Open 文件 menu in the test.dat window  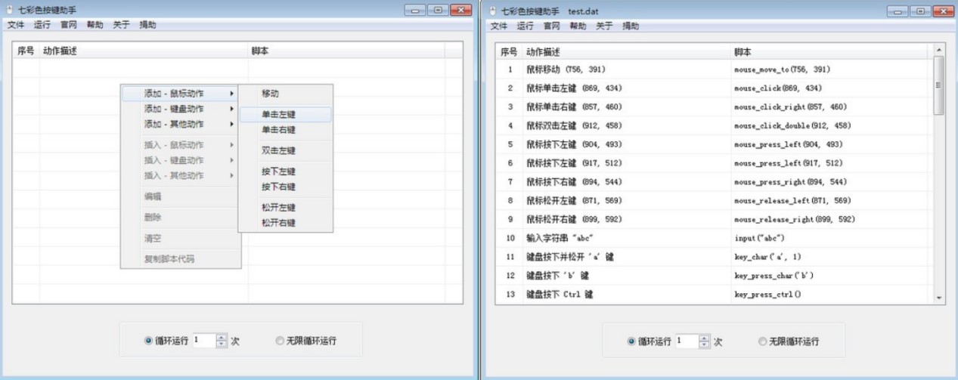[499, 26]
